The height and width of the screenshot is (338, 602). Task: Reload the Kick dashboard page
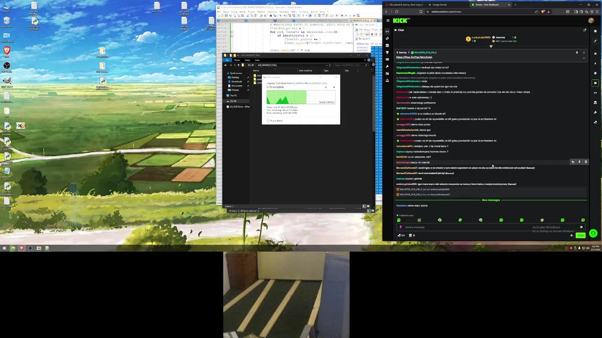[396, 12]
